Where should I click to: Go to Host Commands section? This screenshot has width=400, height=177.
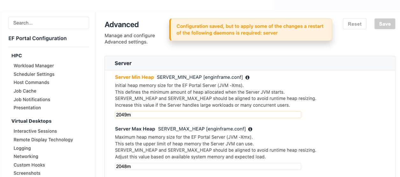(x=32, y=82)
